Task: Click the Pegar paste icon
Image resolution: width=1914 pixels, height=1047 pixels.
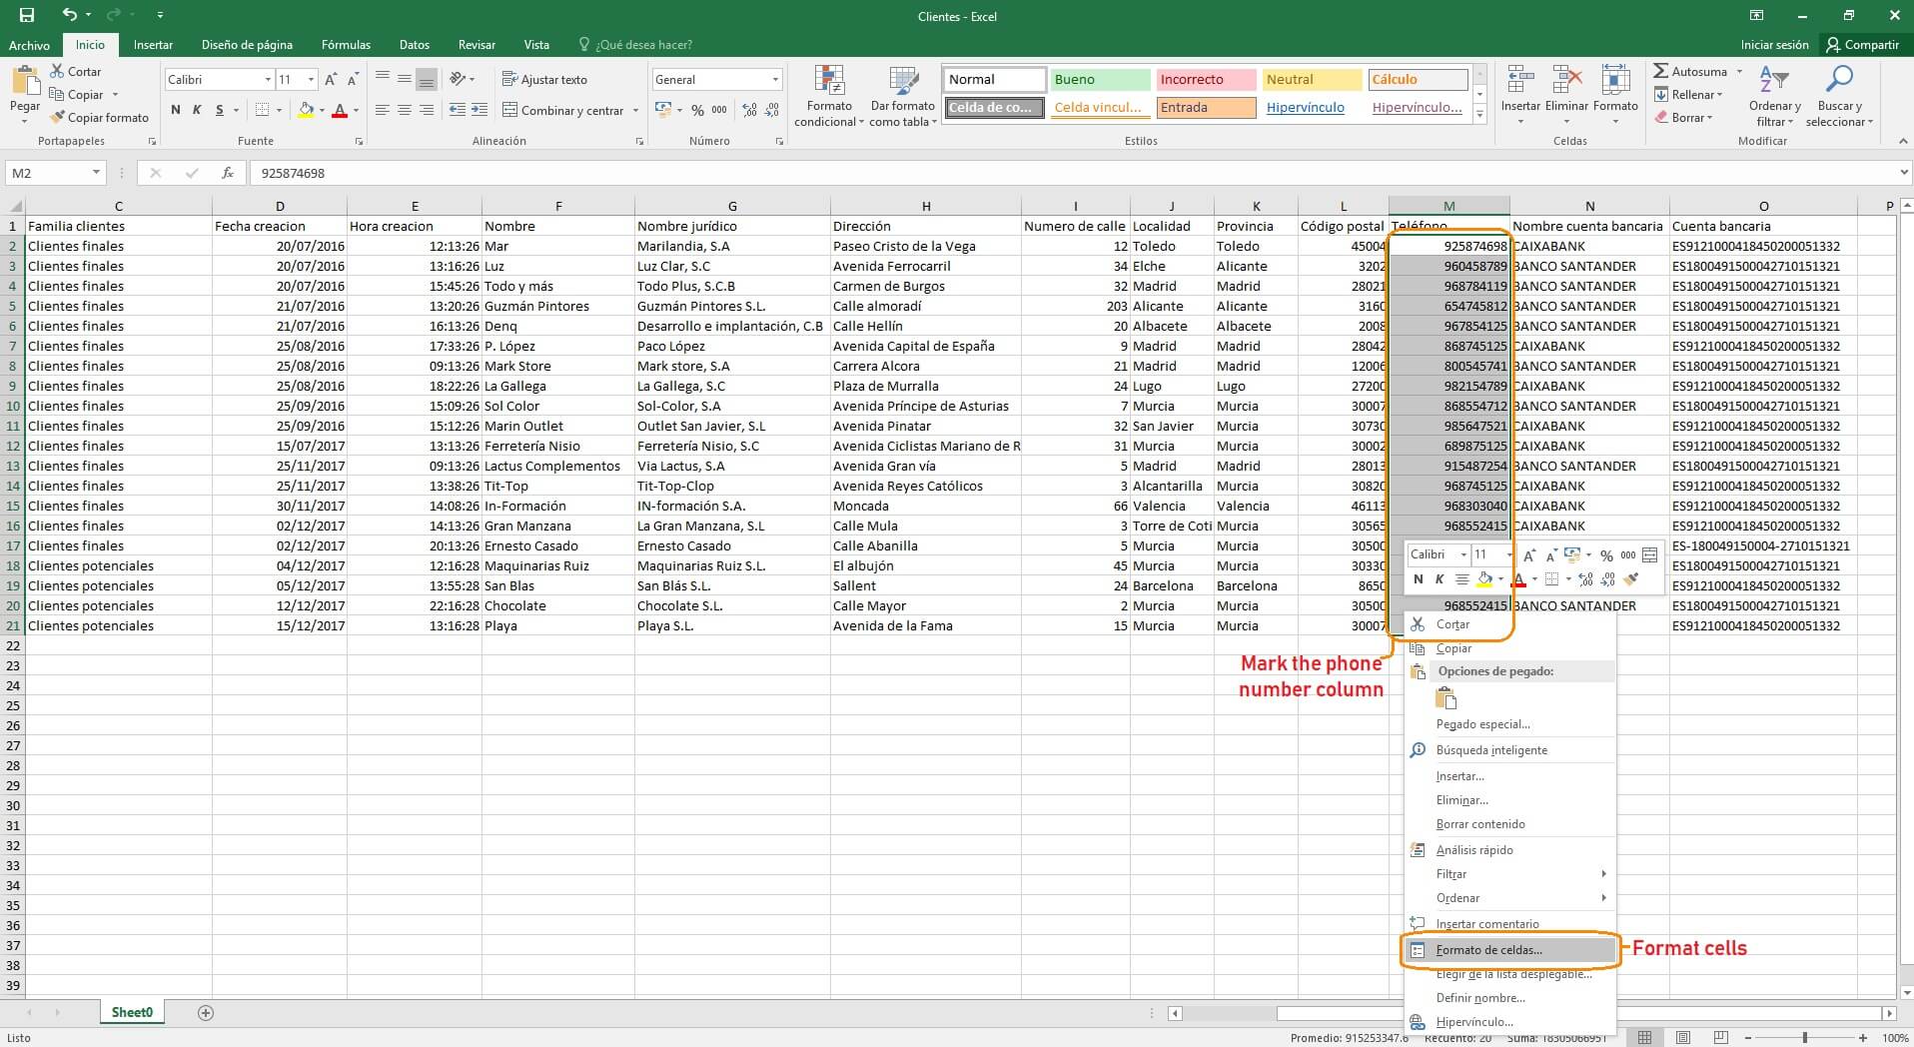Action: [25, 80]
